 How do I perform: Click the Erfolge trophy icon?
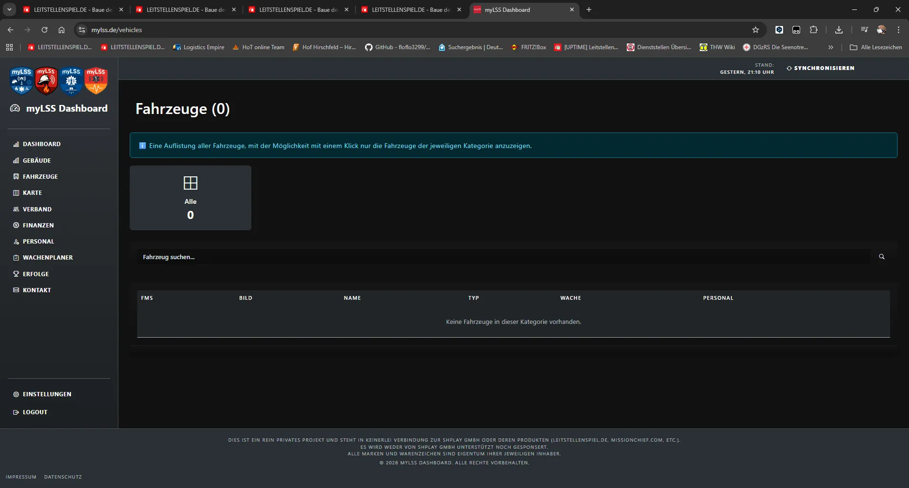tap(16, 274)
